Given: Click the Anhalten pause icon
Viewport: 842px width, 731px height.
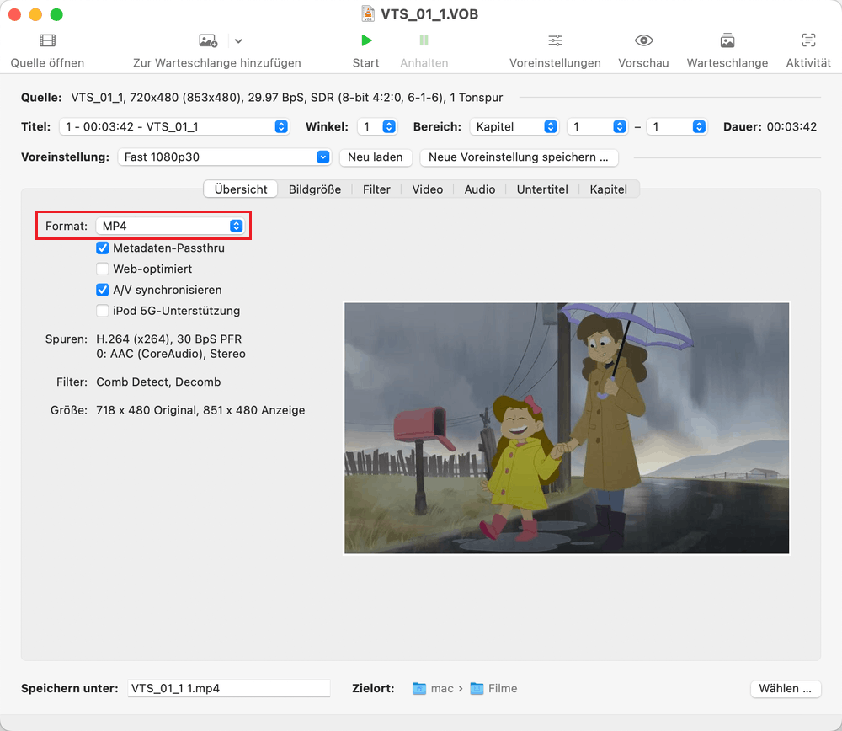Looking at the screenshot, I should 424,40.
